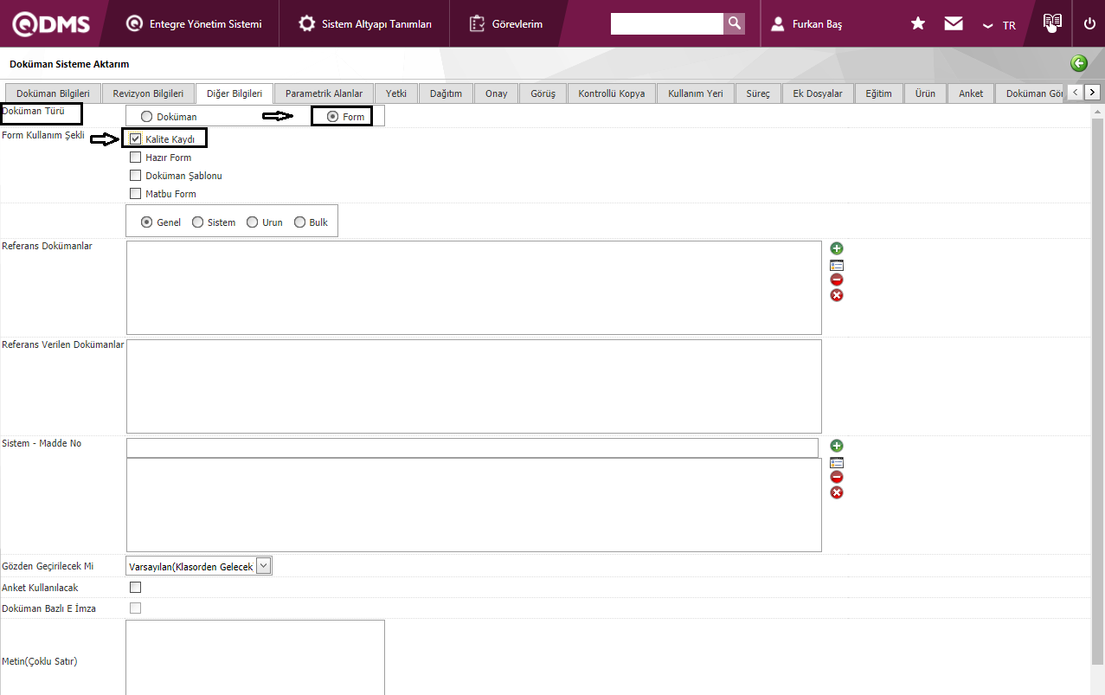Viewport: 1105px width, 695px height.
Task: Select the Urun radio option
Action: click(x=252, y=222)
